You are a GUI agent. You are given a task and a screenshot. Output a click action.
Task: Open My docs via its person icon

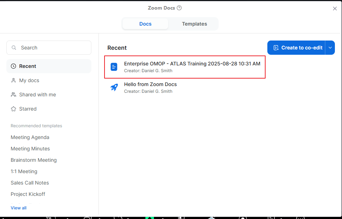tap(14, 80)
